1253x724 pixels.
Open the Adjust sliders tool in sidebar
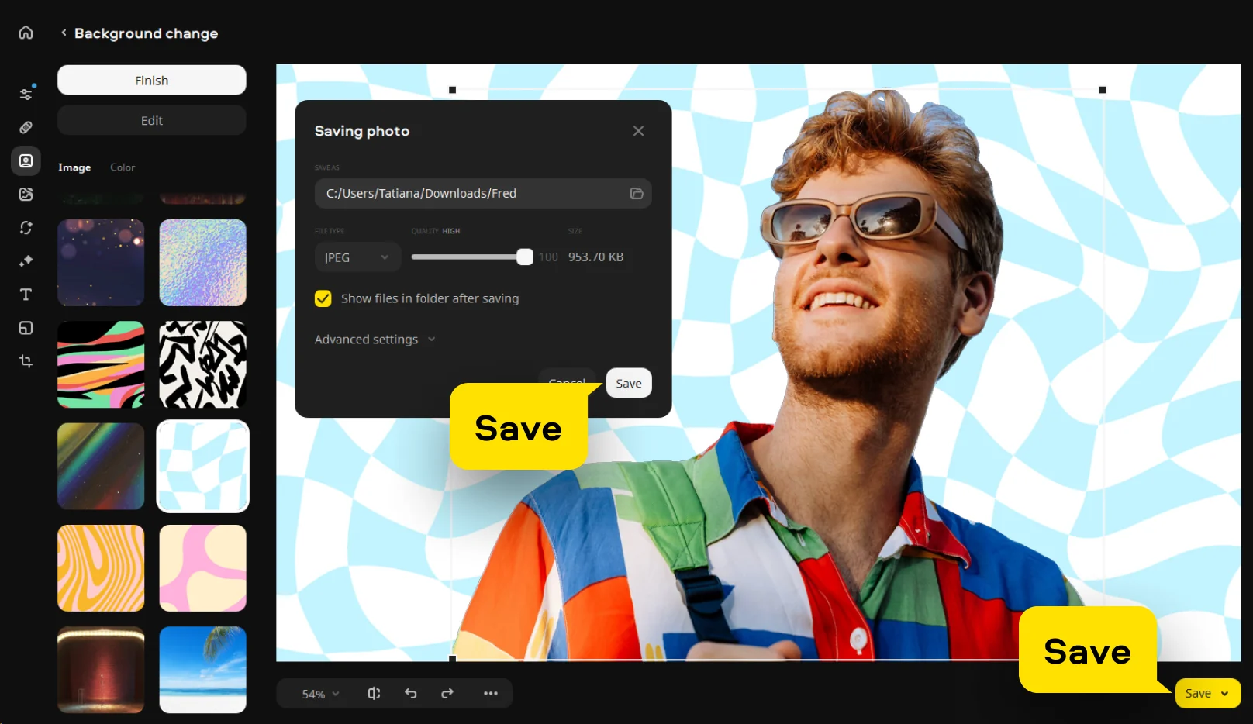26,94
